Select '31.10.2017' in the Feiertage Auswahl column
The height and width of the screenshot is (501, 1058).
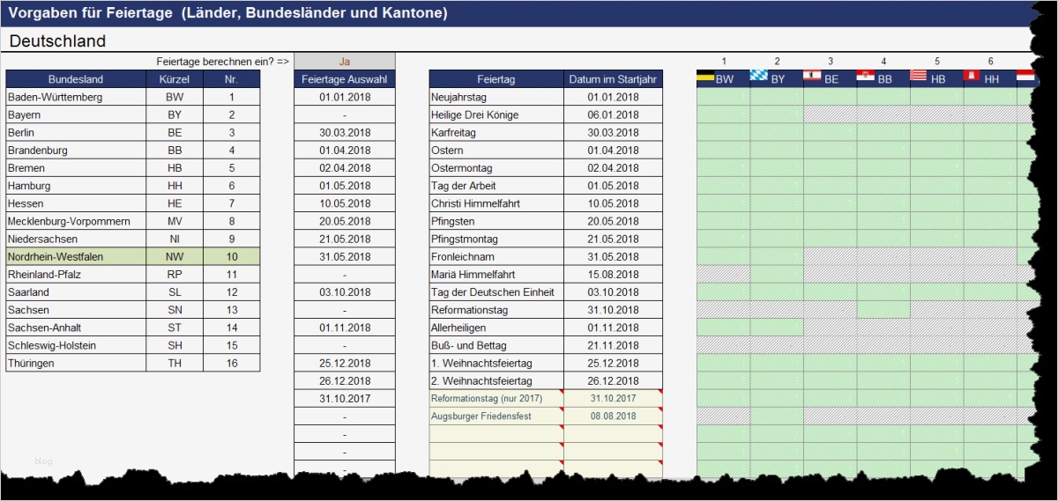click(345, 398)
